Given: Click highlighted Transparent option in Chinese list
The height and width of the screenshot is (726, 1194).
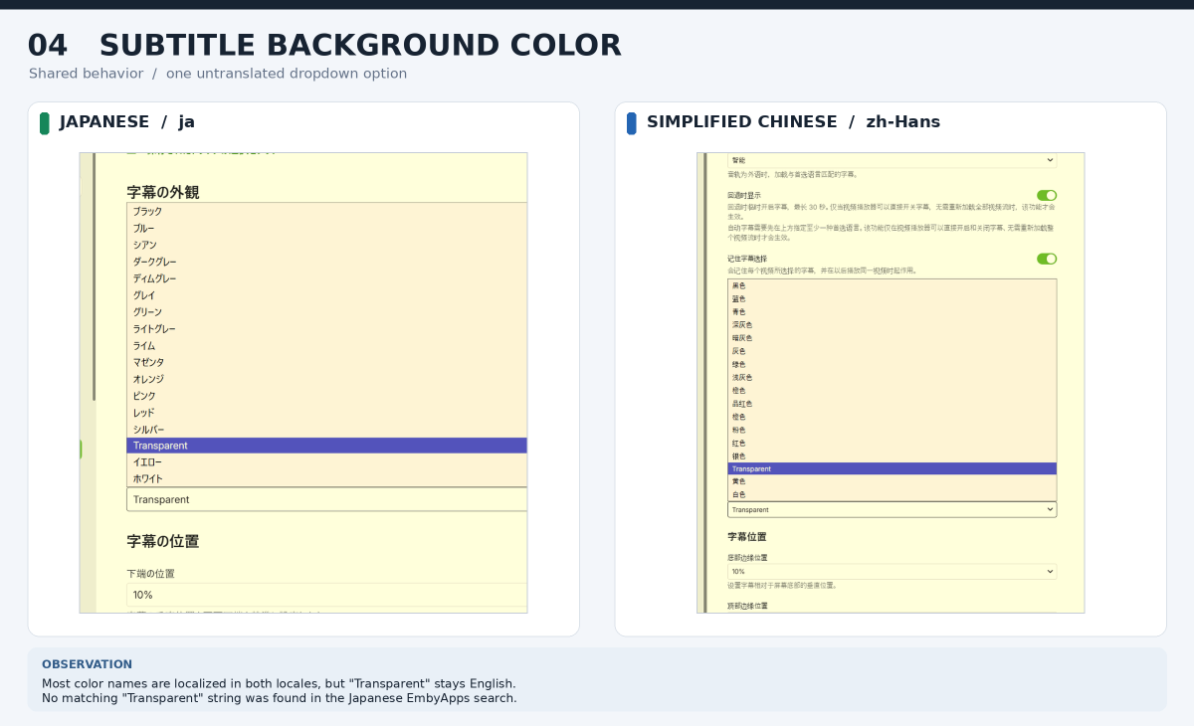Looking at the screenshot, I should point(892,468).
